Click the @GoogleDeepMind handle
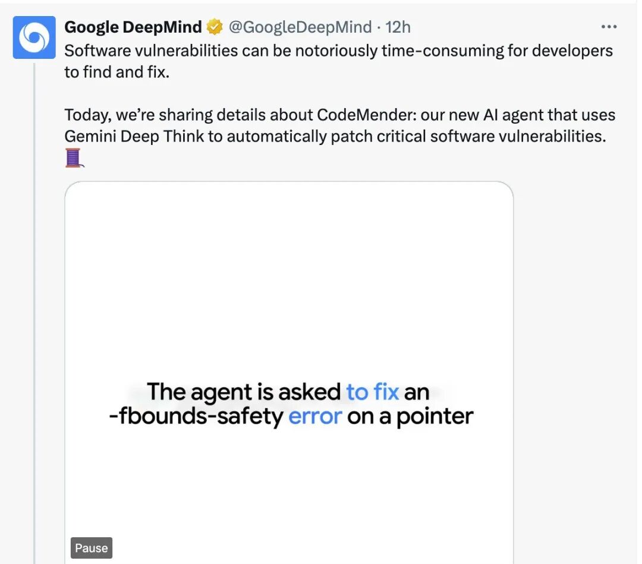This screenshot has height=564, width=642. click(x=300, y=27)
